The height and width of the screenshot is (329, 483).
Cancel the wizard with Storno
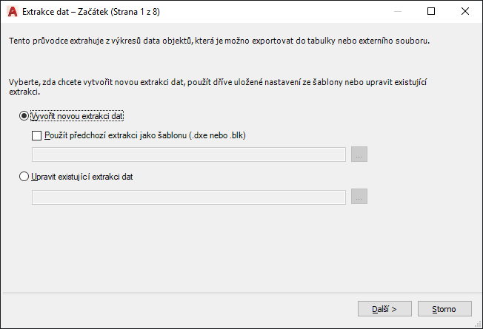coord(444,308)
